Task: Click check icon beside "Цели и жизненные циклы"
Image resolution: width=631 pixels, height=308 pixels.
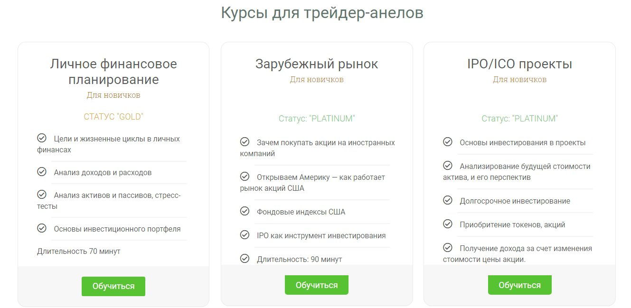Action: click(42, 138)
